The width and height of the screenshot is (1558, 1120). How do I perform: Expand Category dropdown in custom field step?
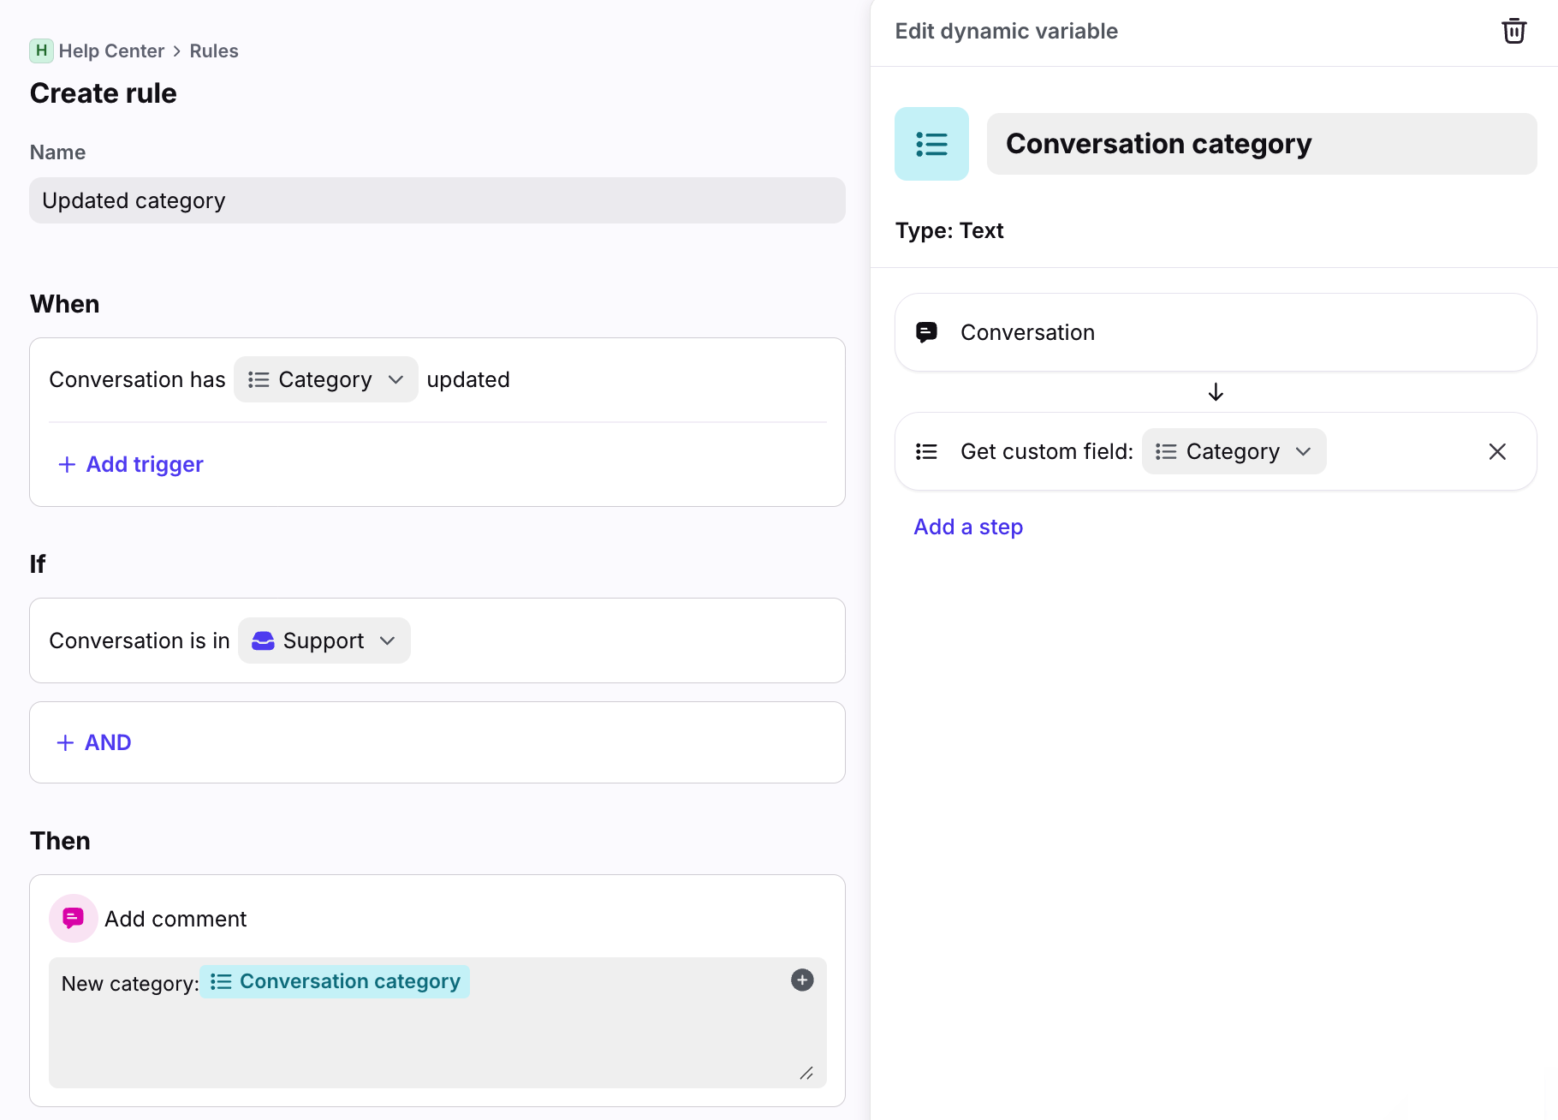(x=1234, y=451)
